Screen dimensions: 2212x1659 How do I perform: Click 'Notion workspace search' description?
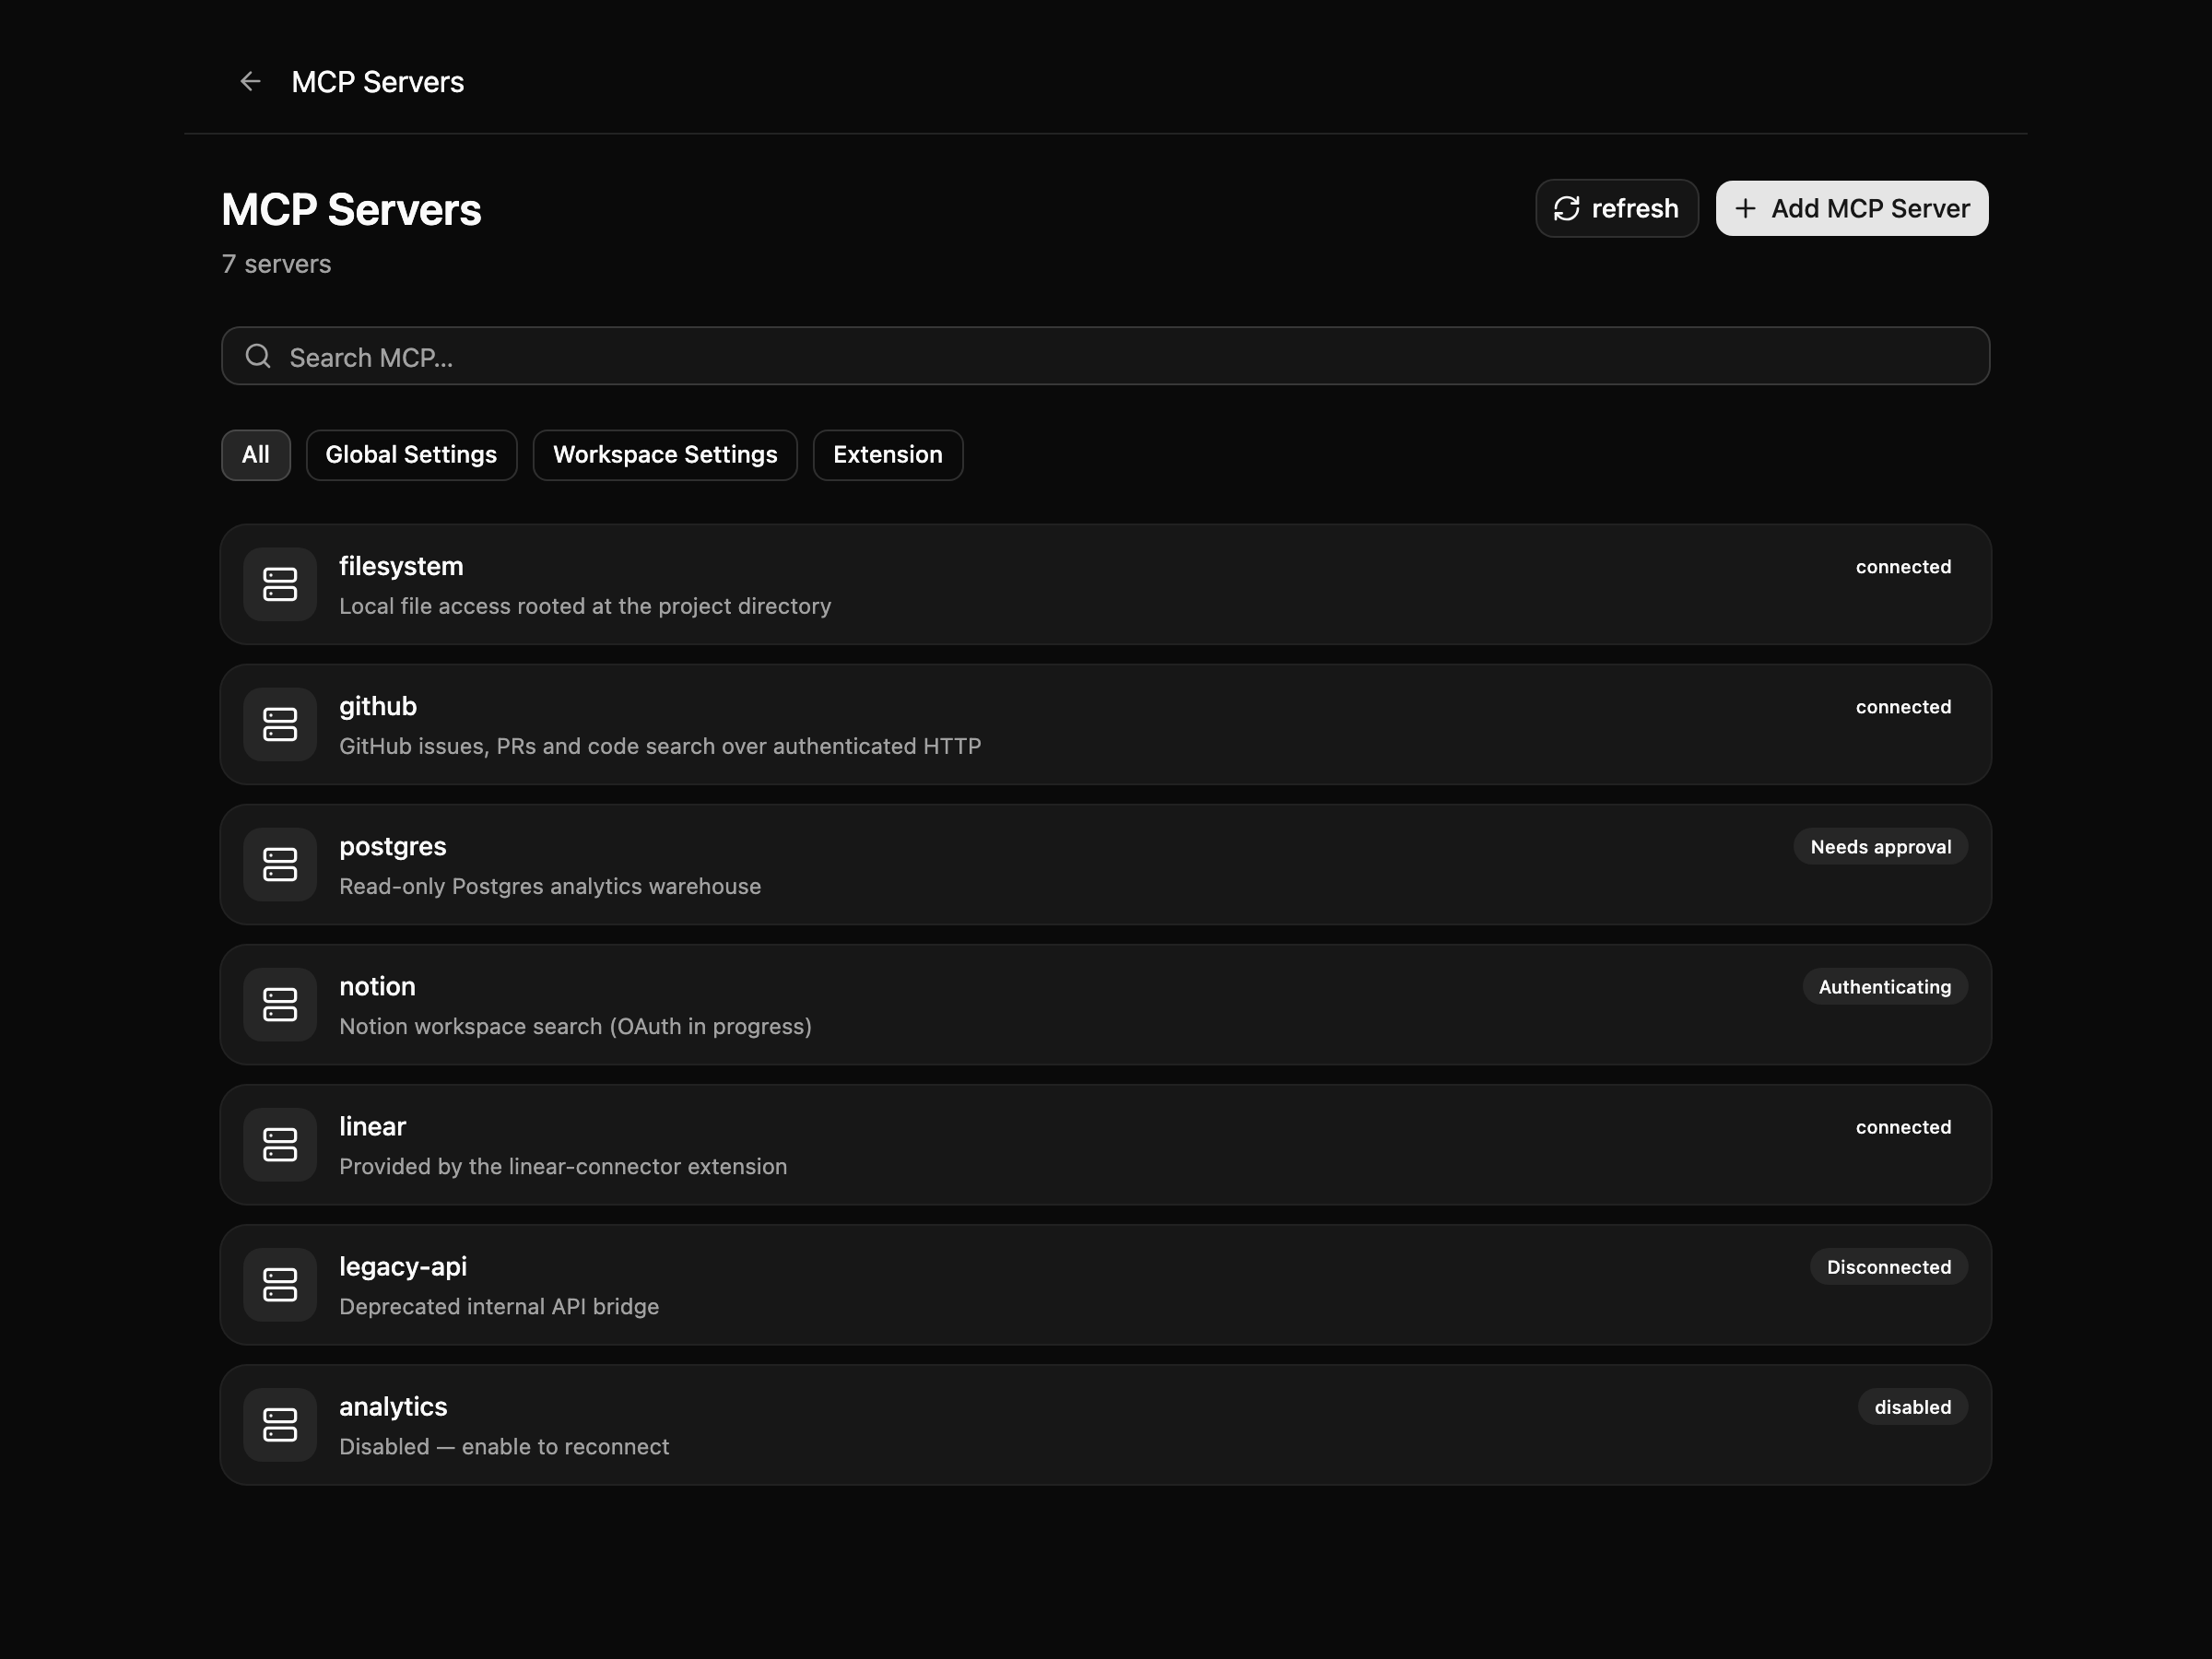click(575, 1026)
